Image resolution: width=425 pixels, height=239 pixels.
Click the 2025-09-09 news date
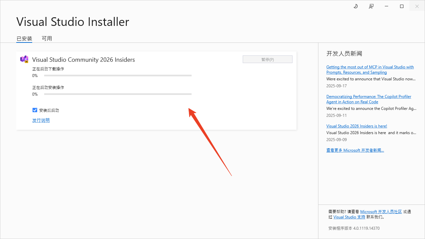[x=336, y=140]
